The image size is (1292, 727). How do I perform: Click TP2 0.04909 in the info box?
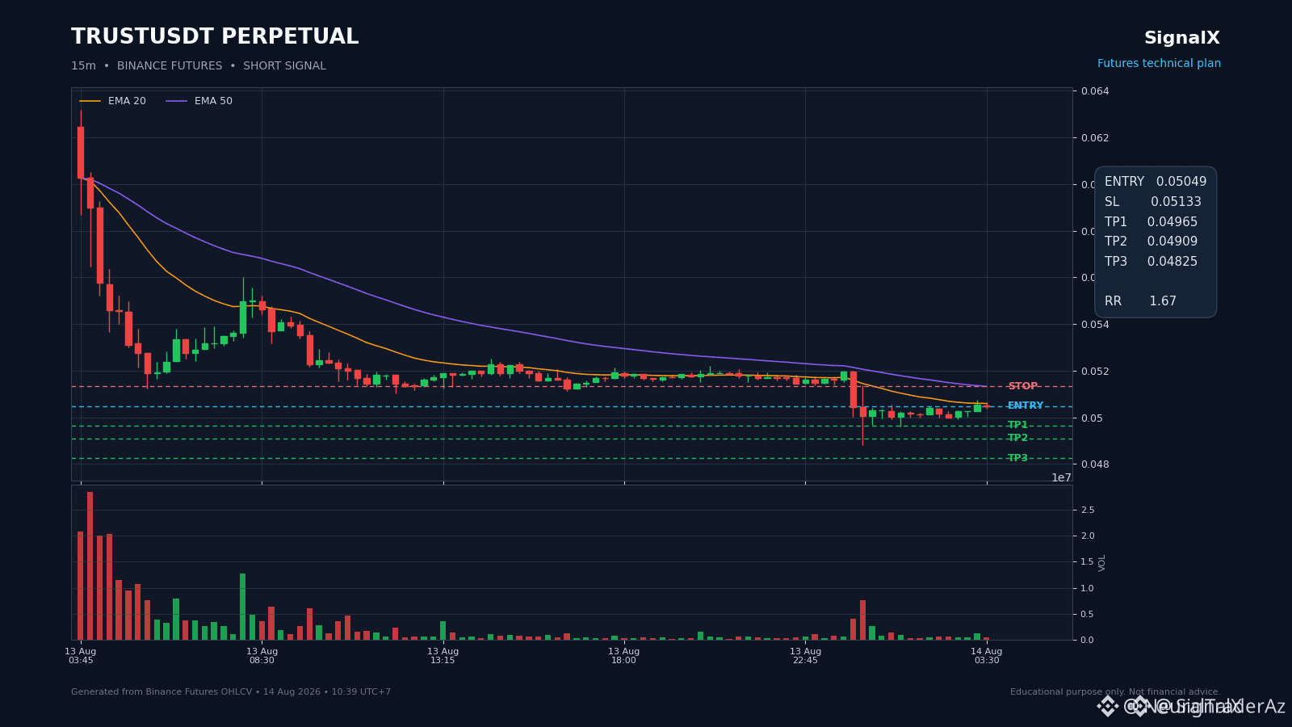tap(1151, 242)
